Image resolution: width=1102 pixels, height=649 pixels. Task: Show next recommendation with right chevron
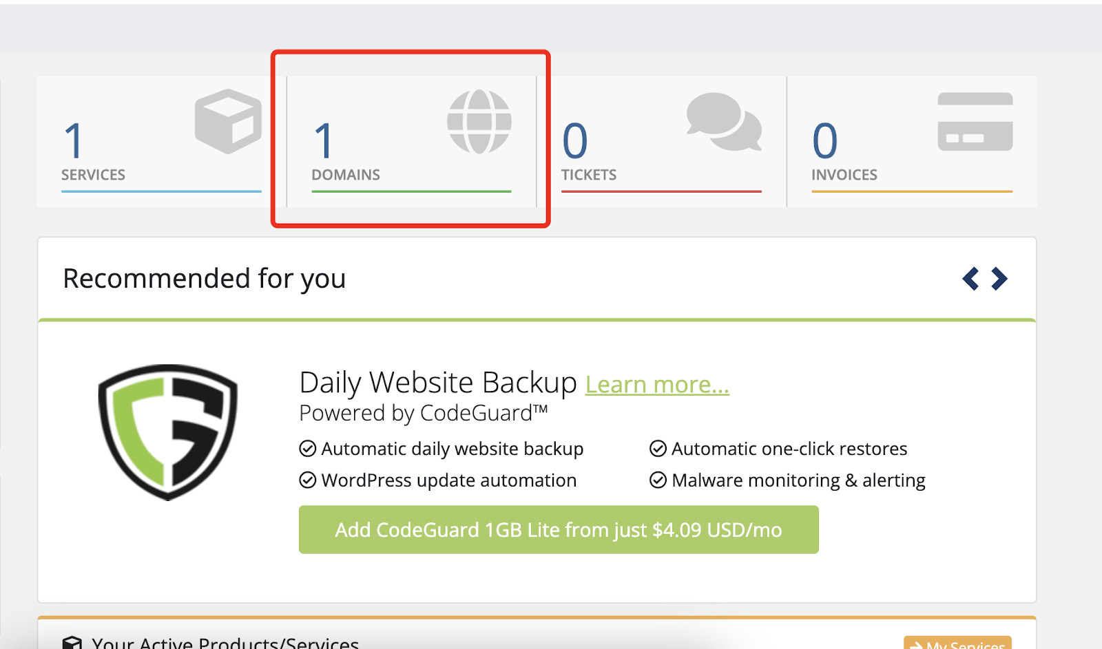tap(999, 279)
